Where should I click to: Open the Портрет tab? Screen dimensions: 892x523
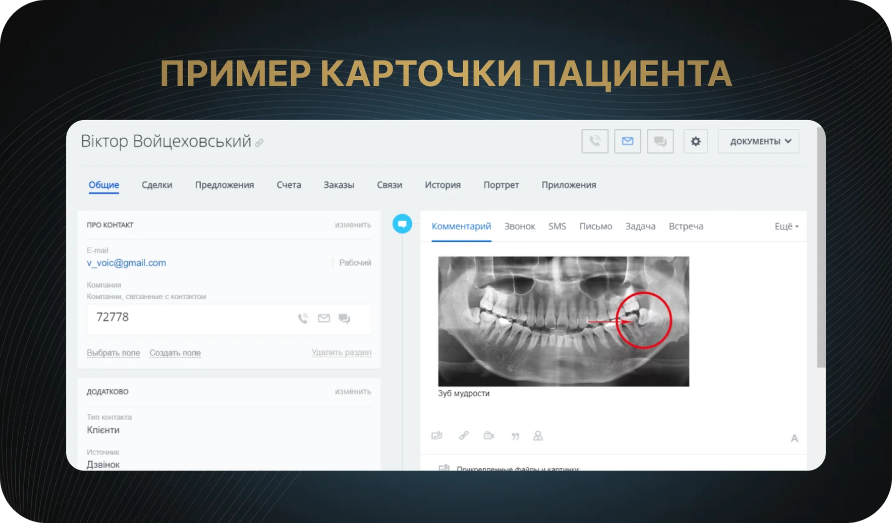click(501, 185)
